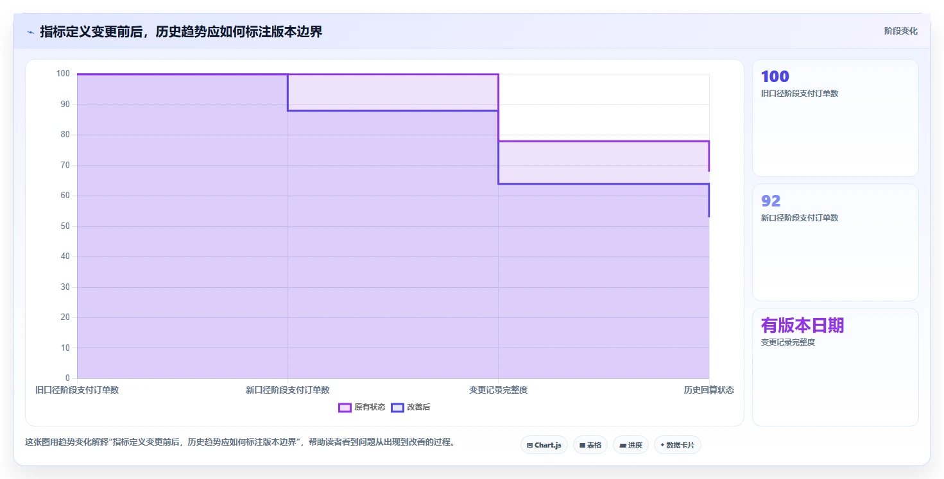Click x-axis label 新口径阶段支付订单数

[287, 390]
